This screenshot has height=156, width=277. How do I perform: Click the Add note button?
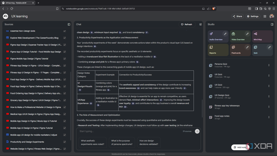tap(240, 147)
